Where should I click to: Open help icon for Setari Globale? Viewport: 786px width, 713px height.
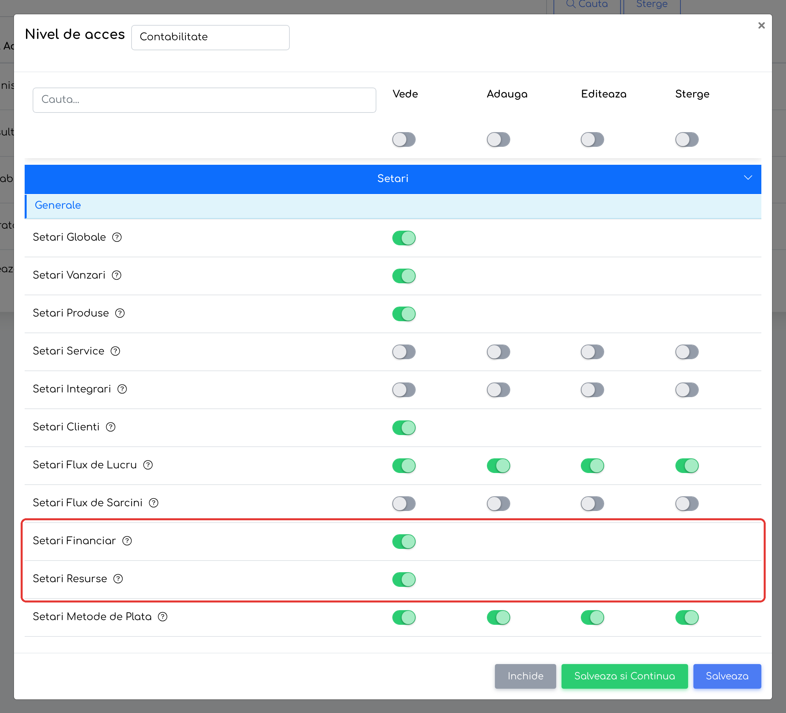[x=117, y=237]
